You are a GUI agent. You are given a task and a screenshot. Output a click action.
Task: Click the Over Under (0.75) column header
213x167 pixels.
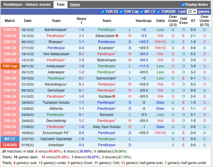point(205,21)
